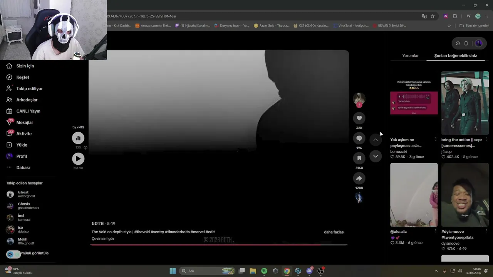Toggle the floating extension power switch
The height and width of the screenshot is (277, 493).
point(13,254)
